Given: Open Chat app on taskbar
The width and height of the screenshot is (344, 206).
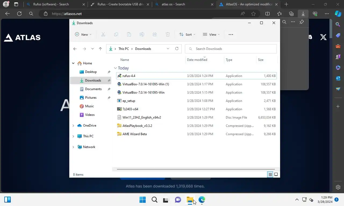Looking at the screenshot, I should [178, 200].
